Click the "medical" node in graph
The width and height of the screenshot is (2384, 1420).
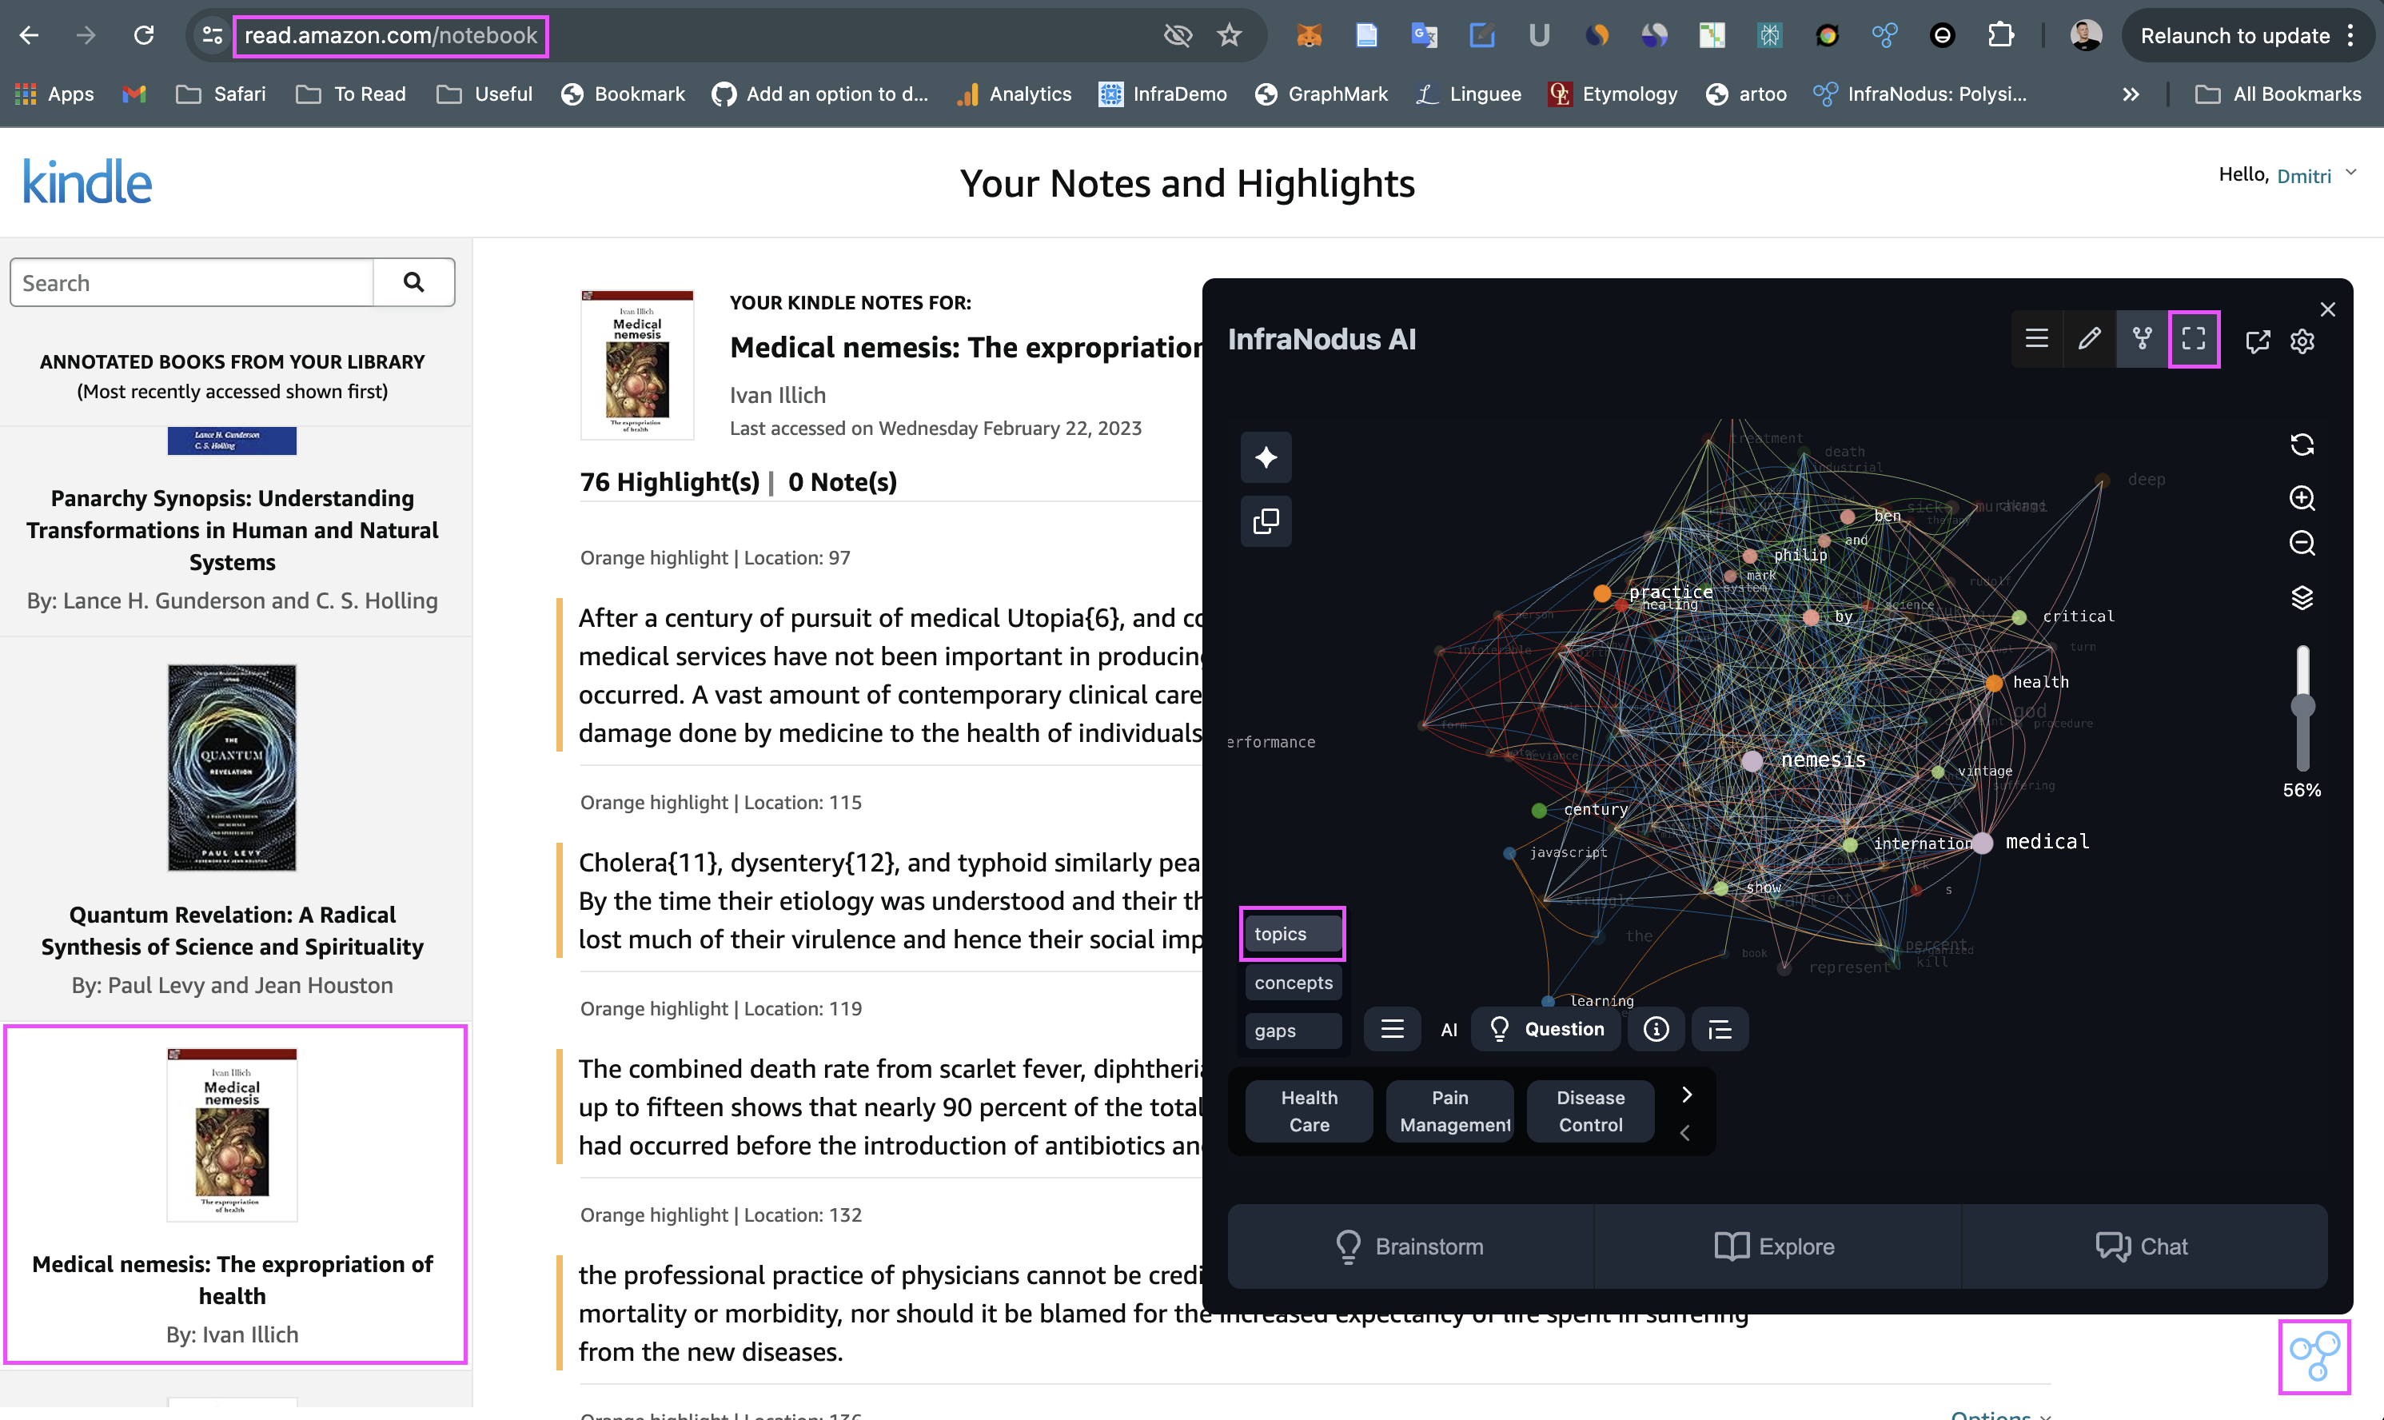click(x=1982, y=843)
